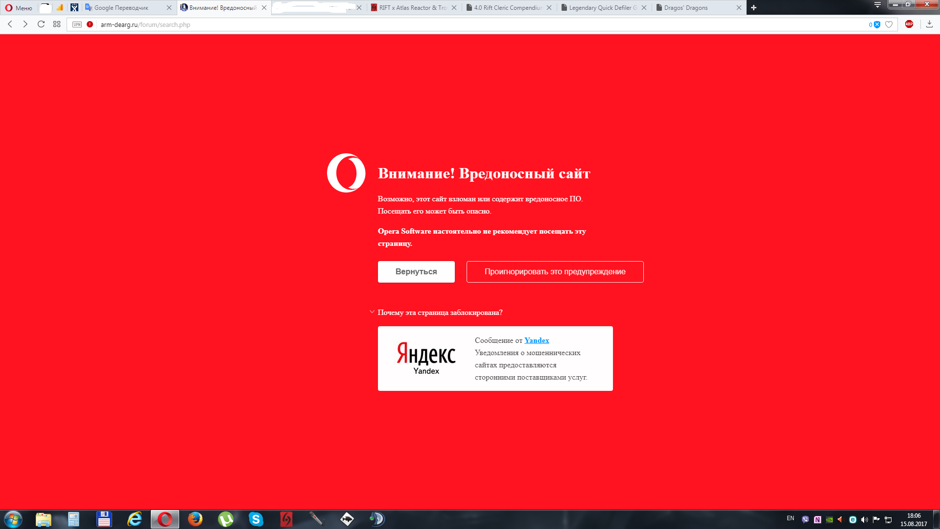Select the pinned tab with orange bars icon

[60, 8]
